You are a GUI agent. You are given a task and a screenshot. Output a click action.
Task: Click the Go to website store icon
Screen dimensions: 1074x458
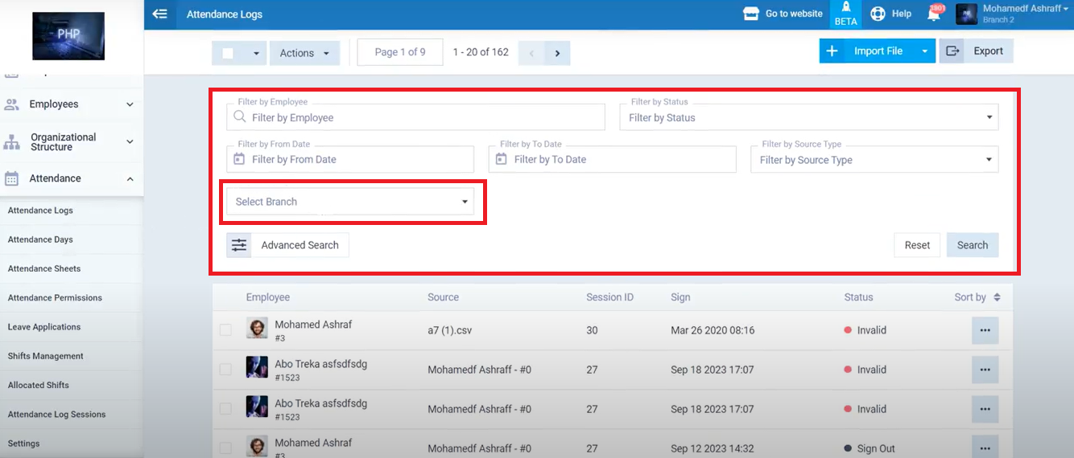(x=750, y=14)
